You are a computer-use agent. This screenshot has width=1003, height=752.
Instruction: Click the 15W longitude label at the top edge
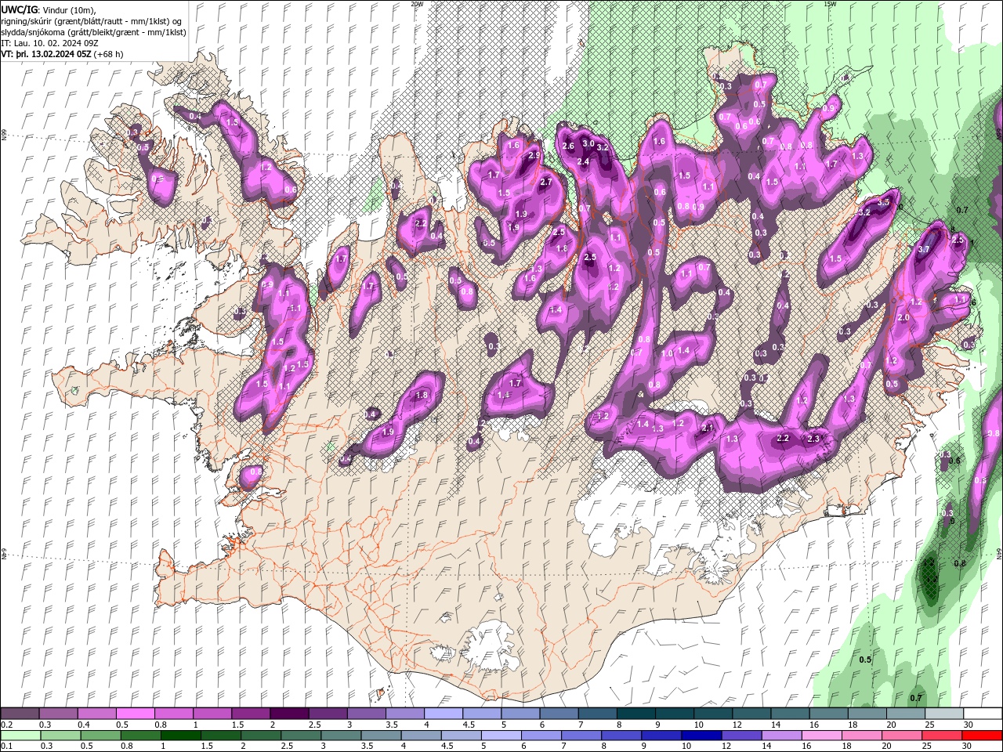point(830,4)
